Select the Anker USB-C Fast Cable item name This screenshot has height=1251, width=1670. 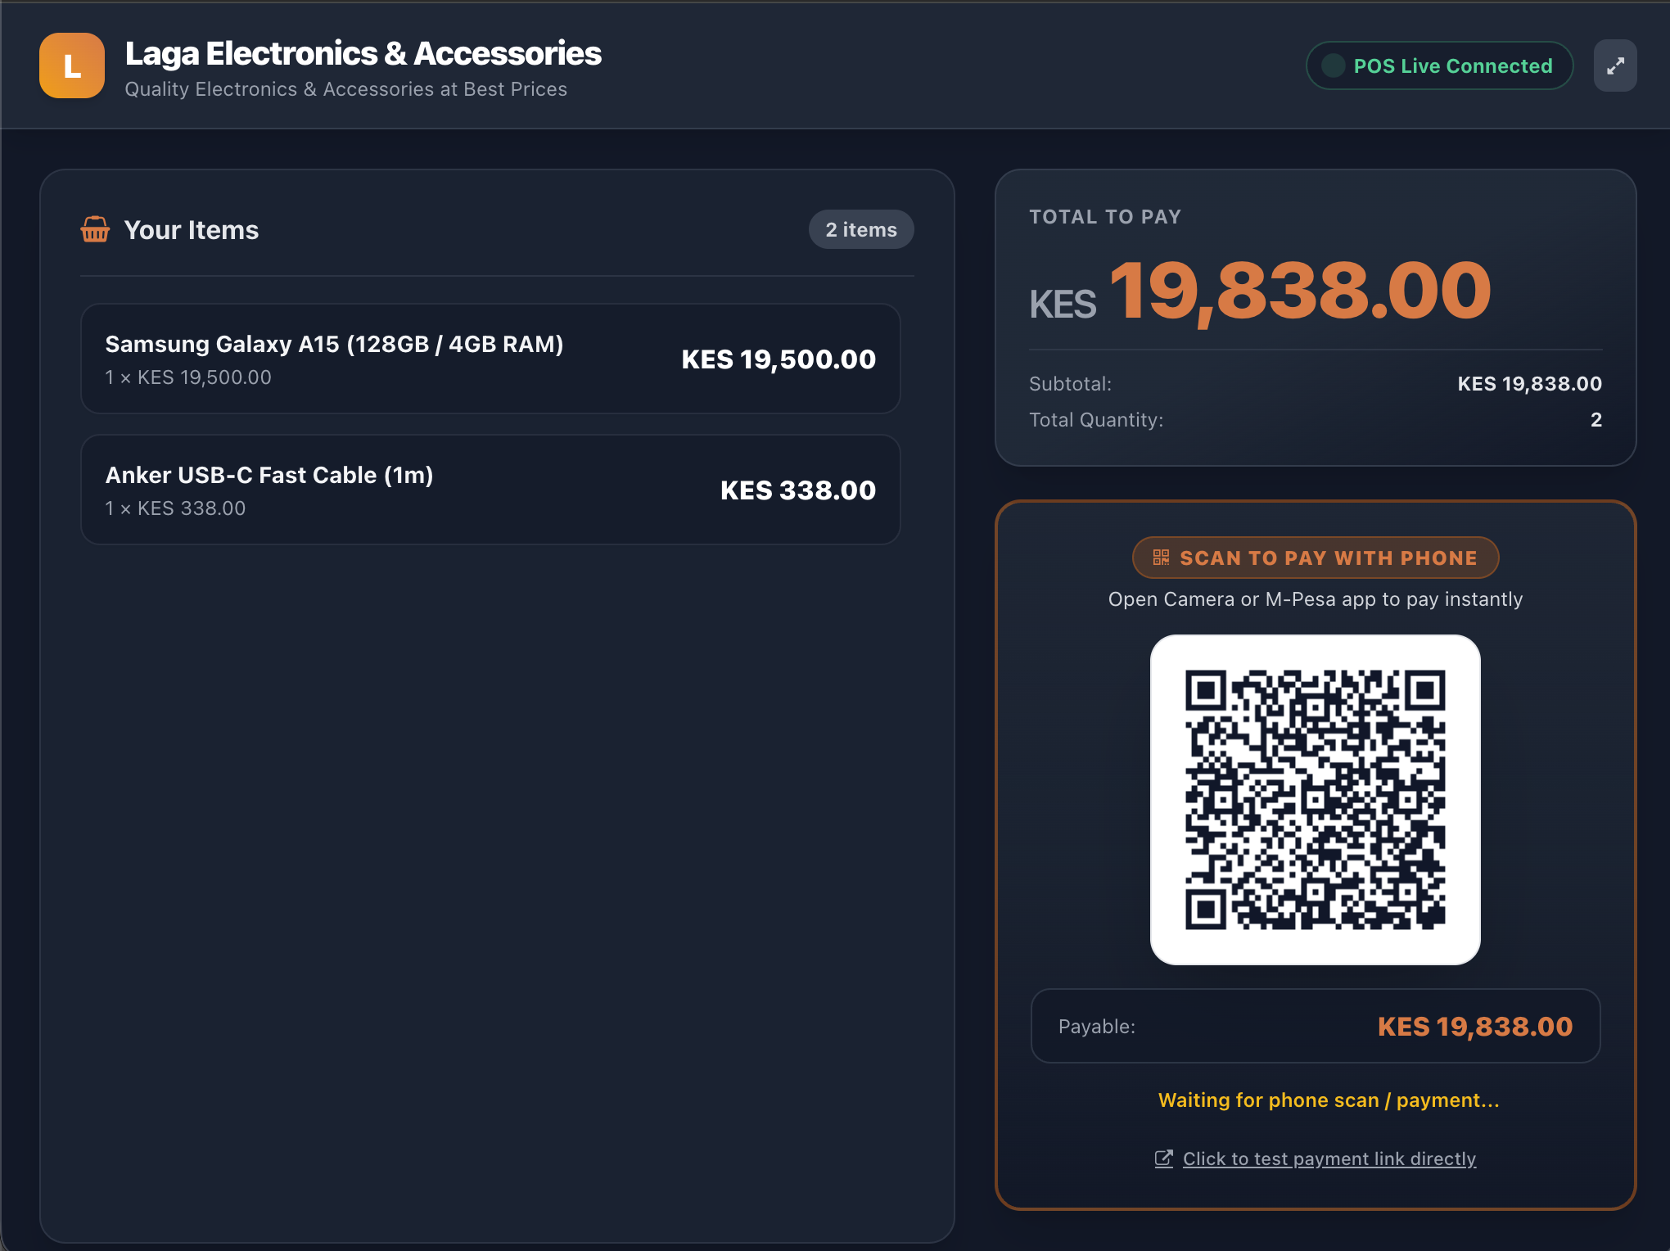tap(269, 475)
